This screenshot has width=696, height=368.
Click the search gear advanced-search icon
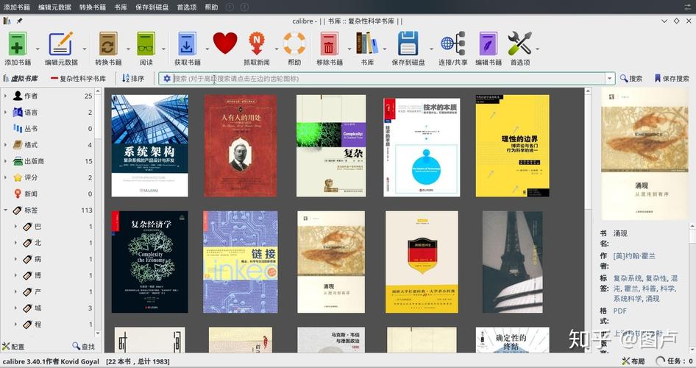(166, 79)
